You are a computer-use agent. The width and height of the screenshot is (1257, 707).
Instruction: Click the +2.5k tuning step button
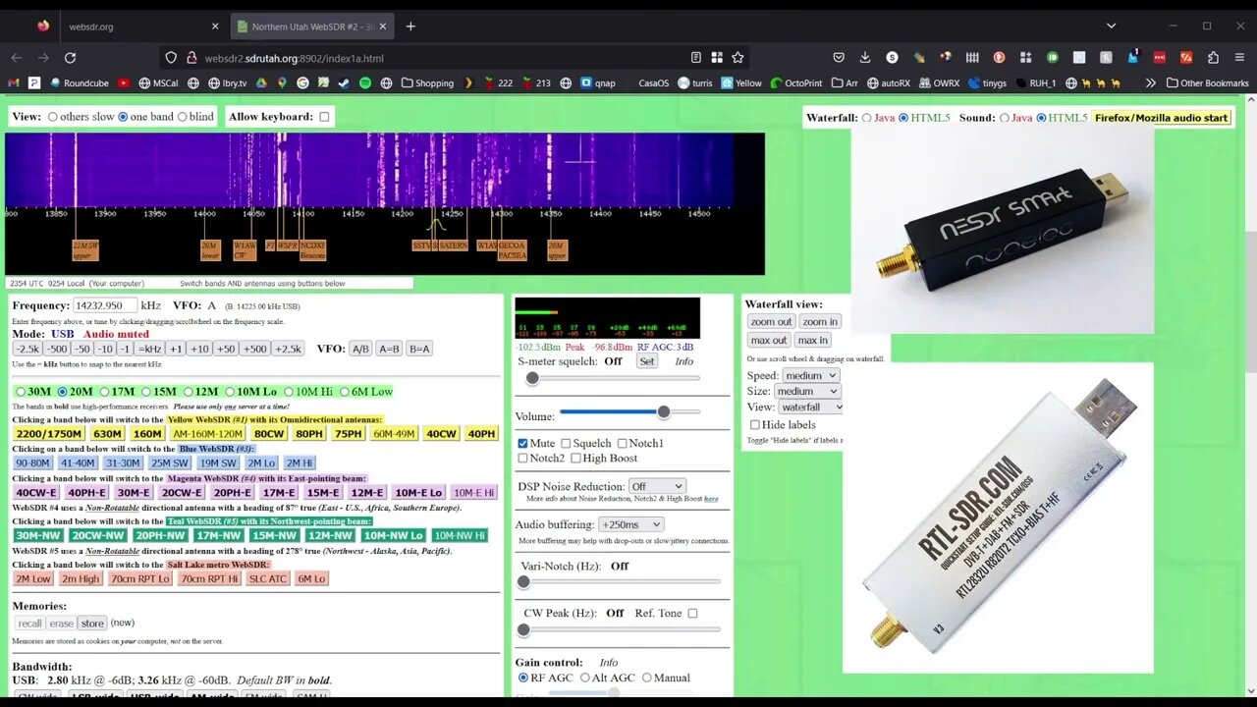(288, 349)
